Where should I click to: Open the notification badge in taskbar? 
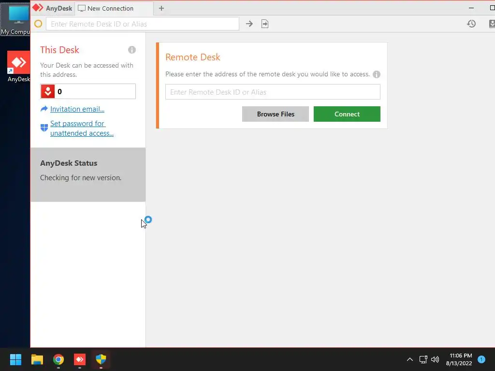coord(481,359)
